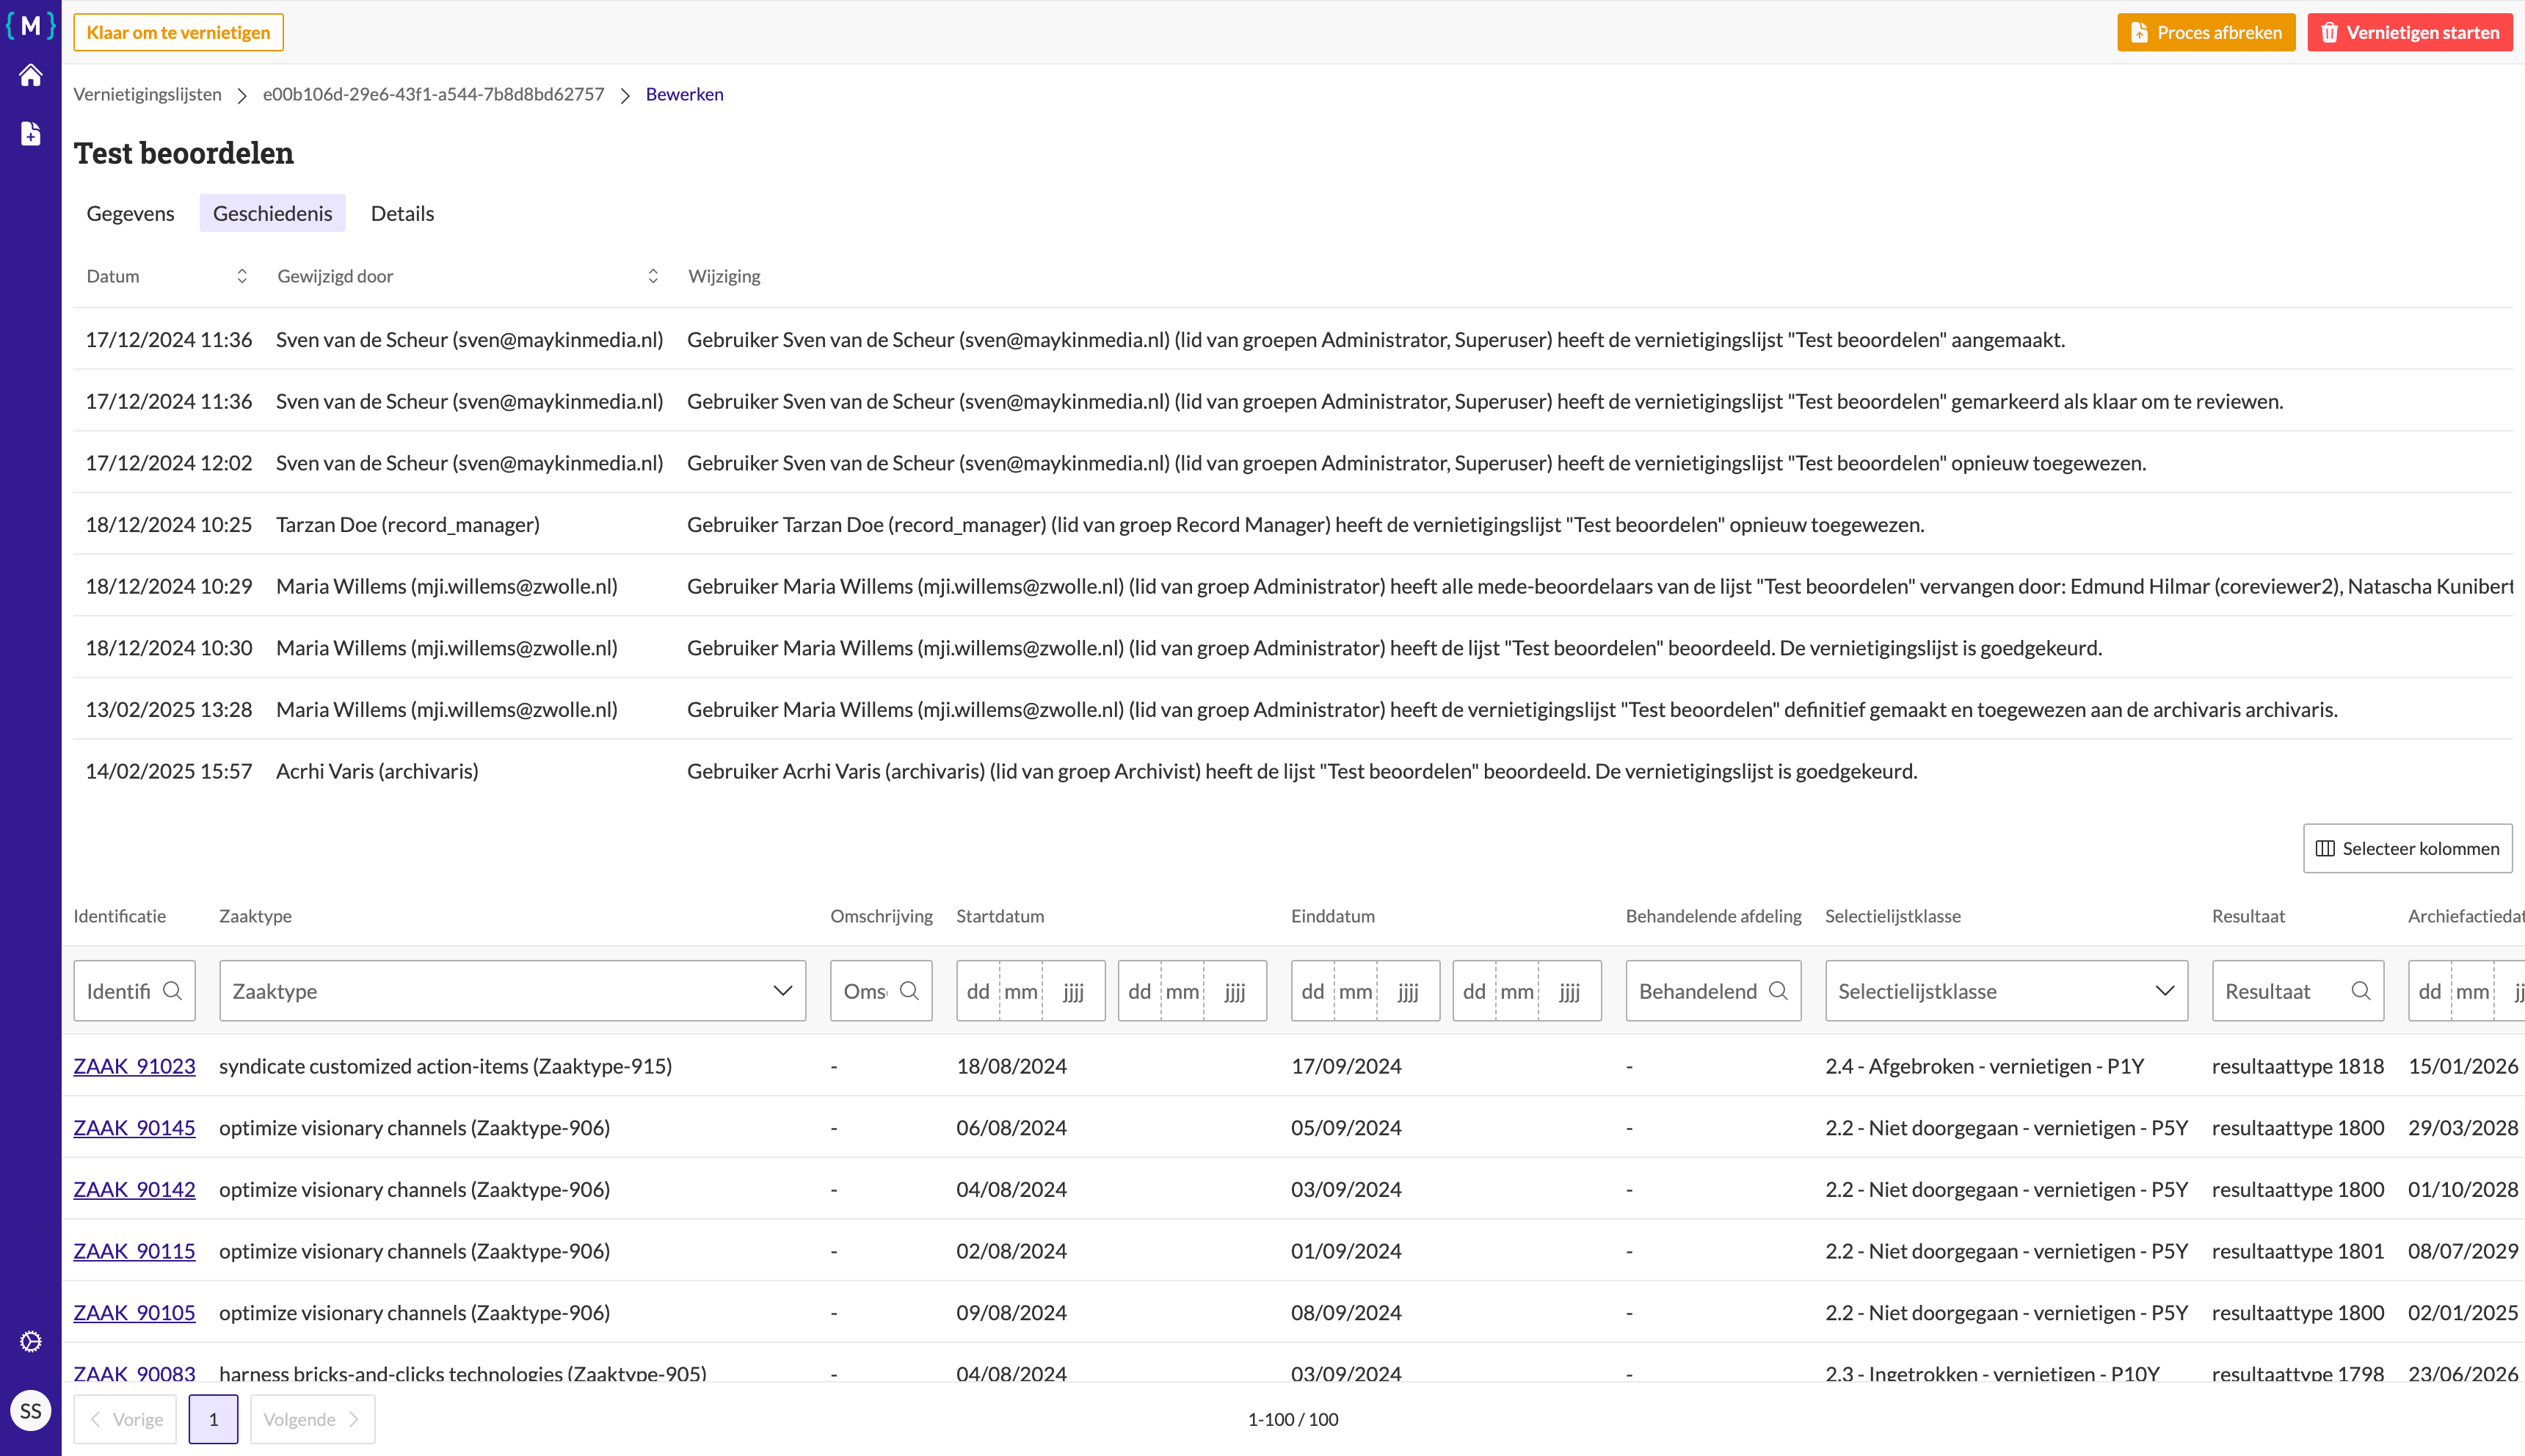Screen dimensions: 2525x1456
Task: Click search icon in Behandelende afdeling filter
Action: tap(1778, 990)
